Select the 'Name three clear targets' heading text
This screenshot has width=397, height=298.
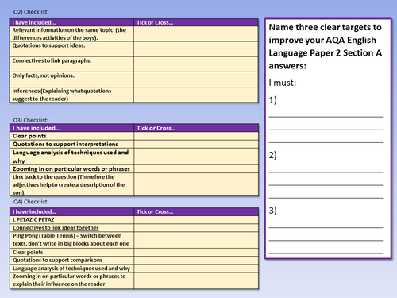pos(326,46)
